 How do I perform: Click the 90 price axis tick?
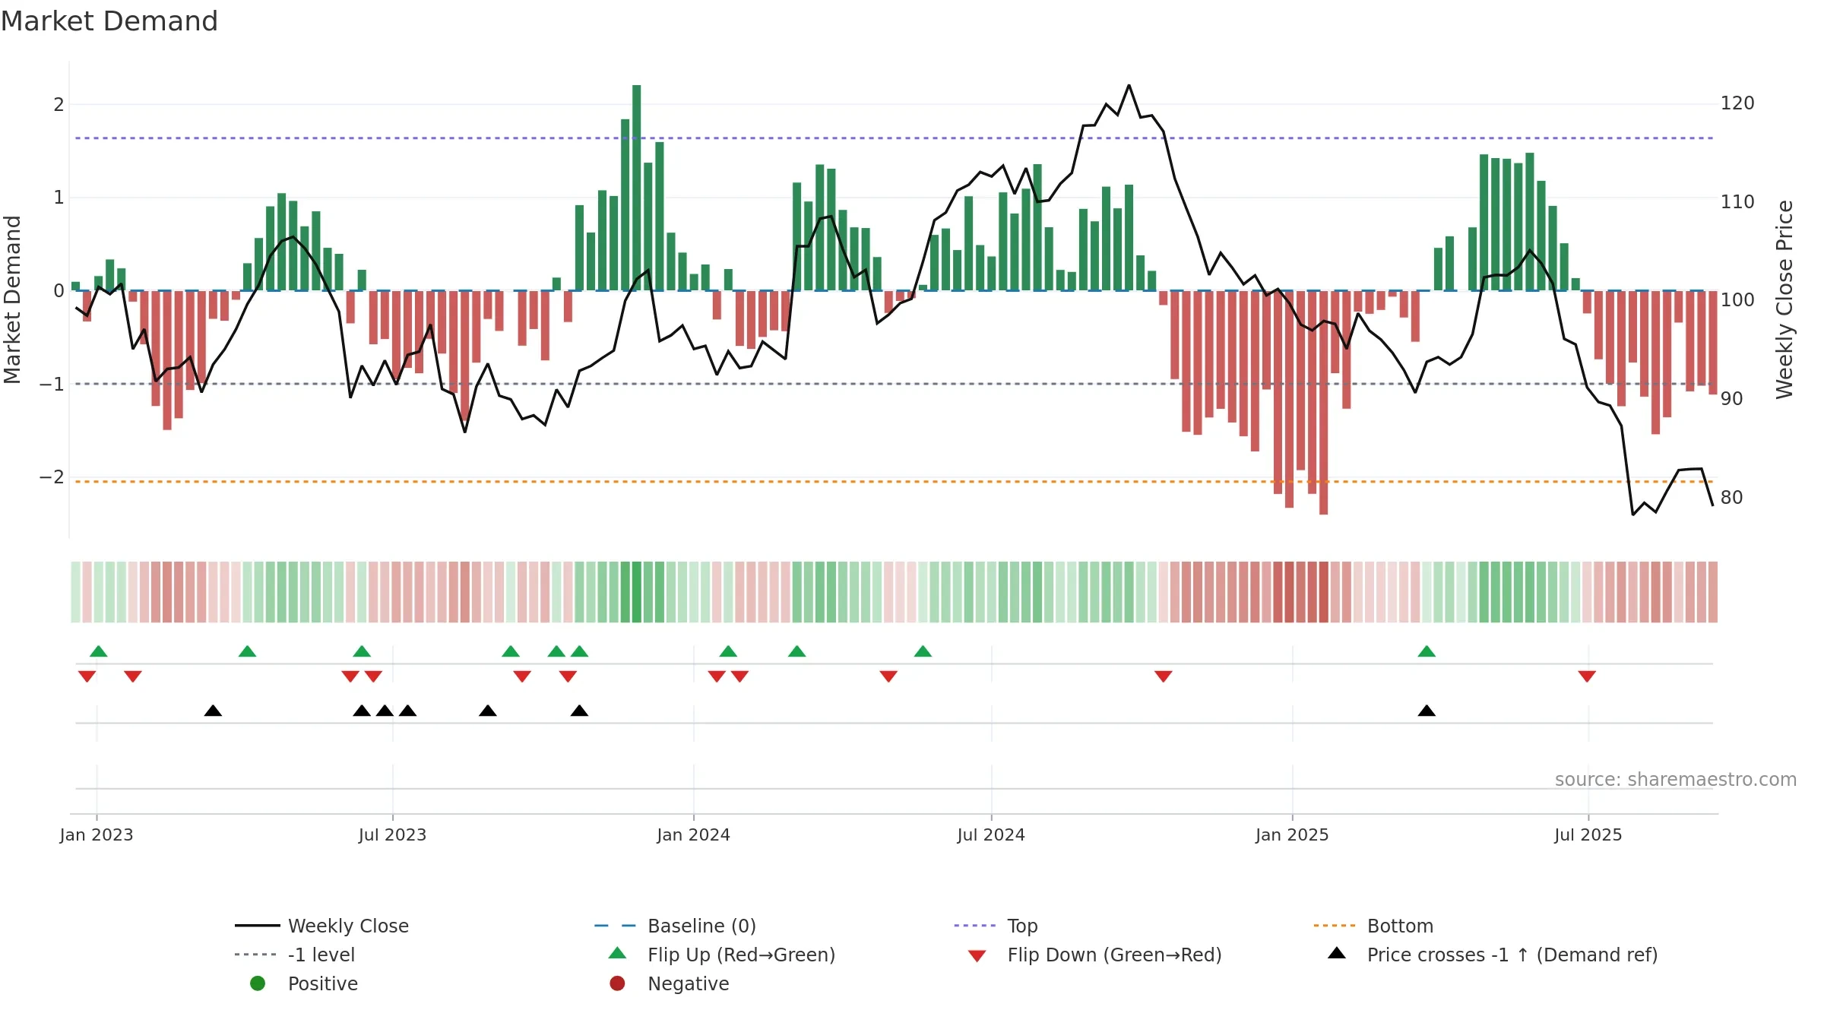pos(1732,399)
